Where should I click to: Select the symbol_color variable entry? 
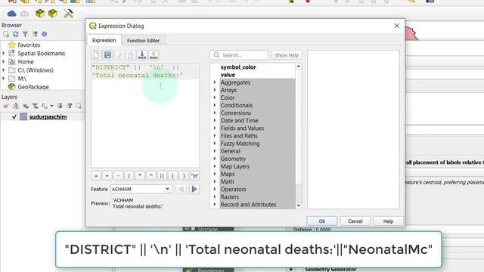(238, 67)
